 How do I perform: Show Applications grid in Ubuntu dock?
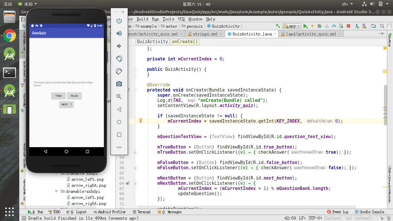pyautogui.click(x=9, y=212)
